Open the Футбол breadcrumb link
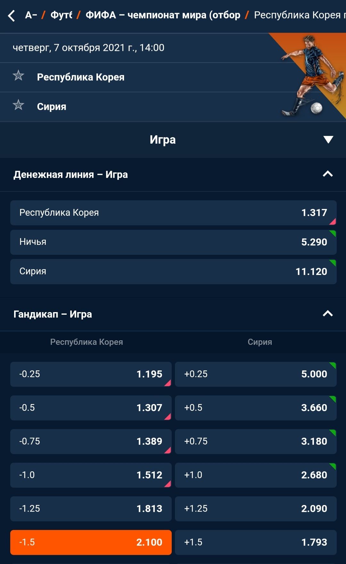 (61, 15)
